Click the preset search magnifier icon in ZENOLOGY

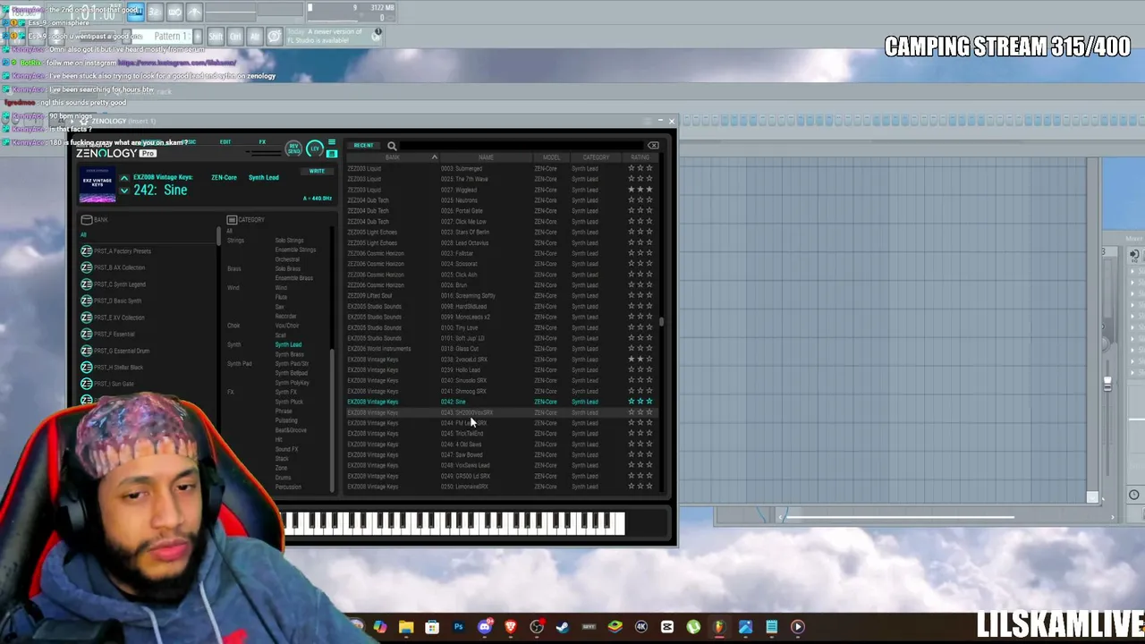coord(392,146)
